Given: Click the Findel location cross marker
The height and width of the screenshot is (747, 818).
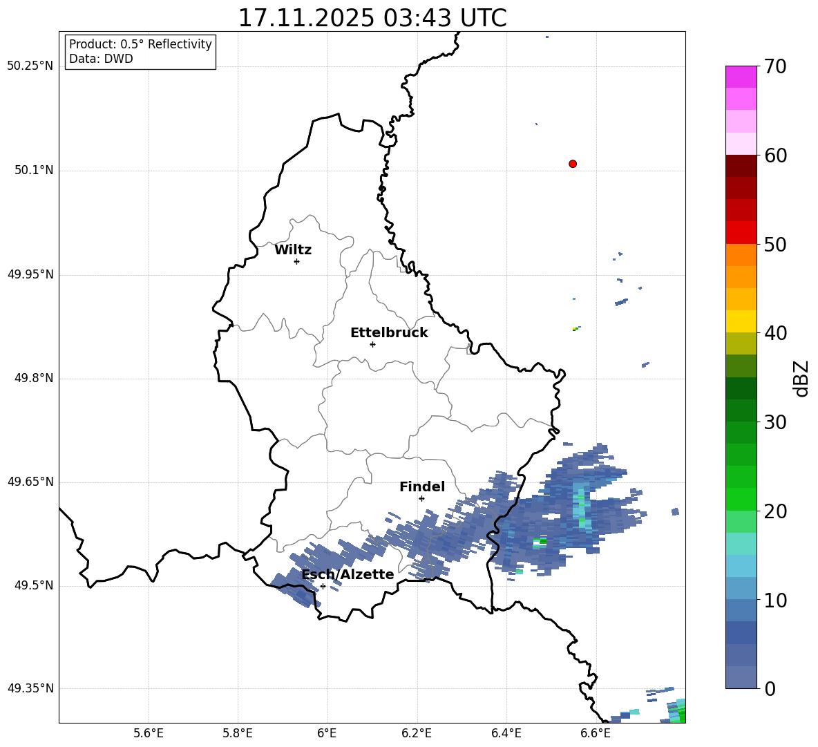Looking at the screenshot, I should pos(421,499).
